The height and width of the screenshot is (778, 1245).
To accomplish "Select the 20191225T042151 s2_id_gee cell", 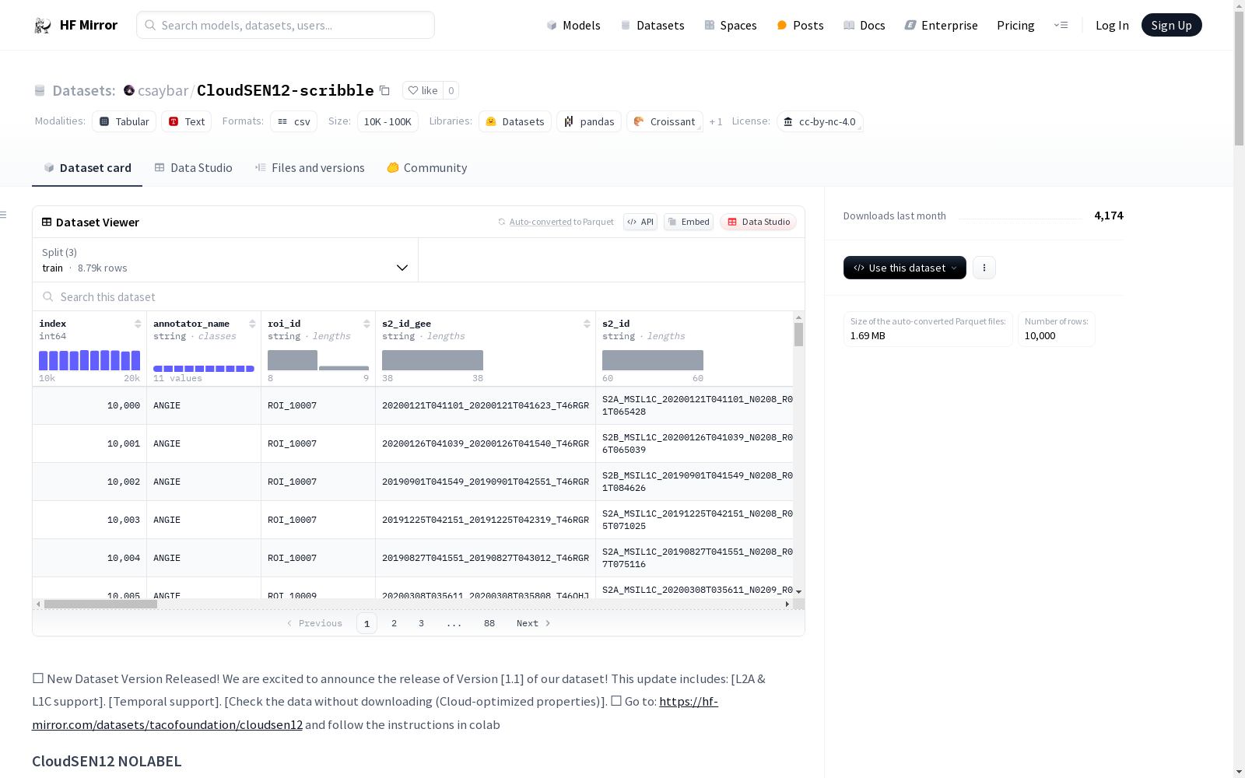I will pos(486,520).
